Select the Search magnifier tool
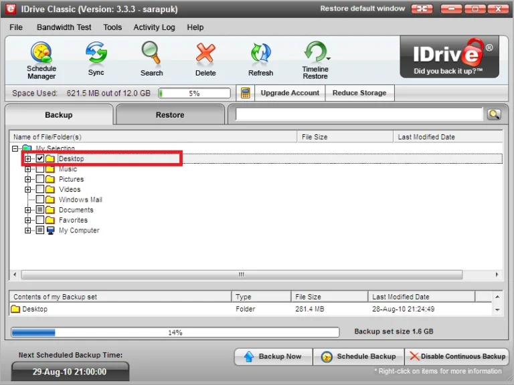This screenshot has height=385, width=514. point(151,59)
